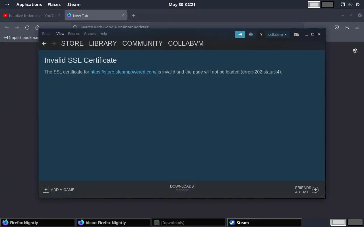Open top panel three-dots overview
The image size is (364, 227).
(7, 5)
